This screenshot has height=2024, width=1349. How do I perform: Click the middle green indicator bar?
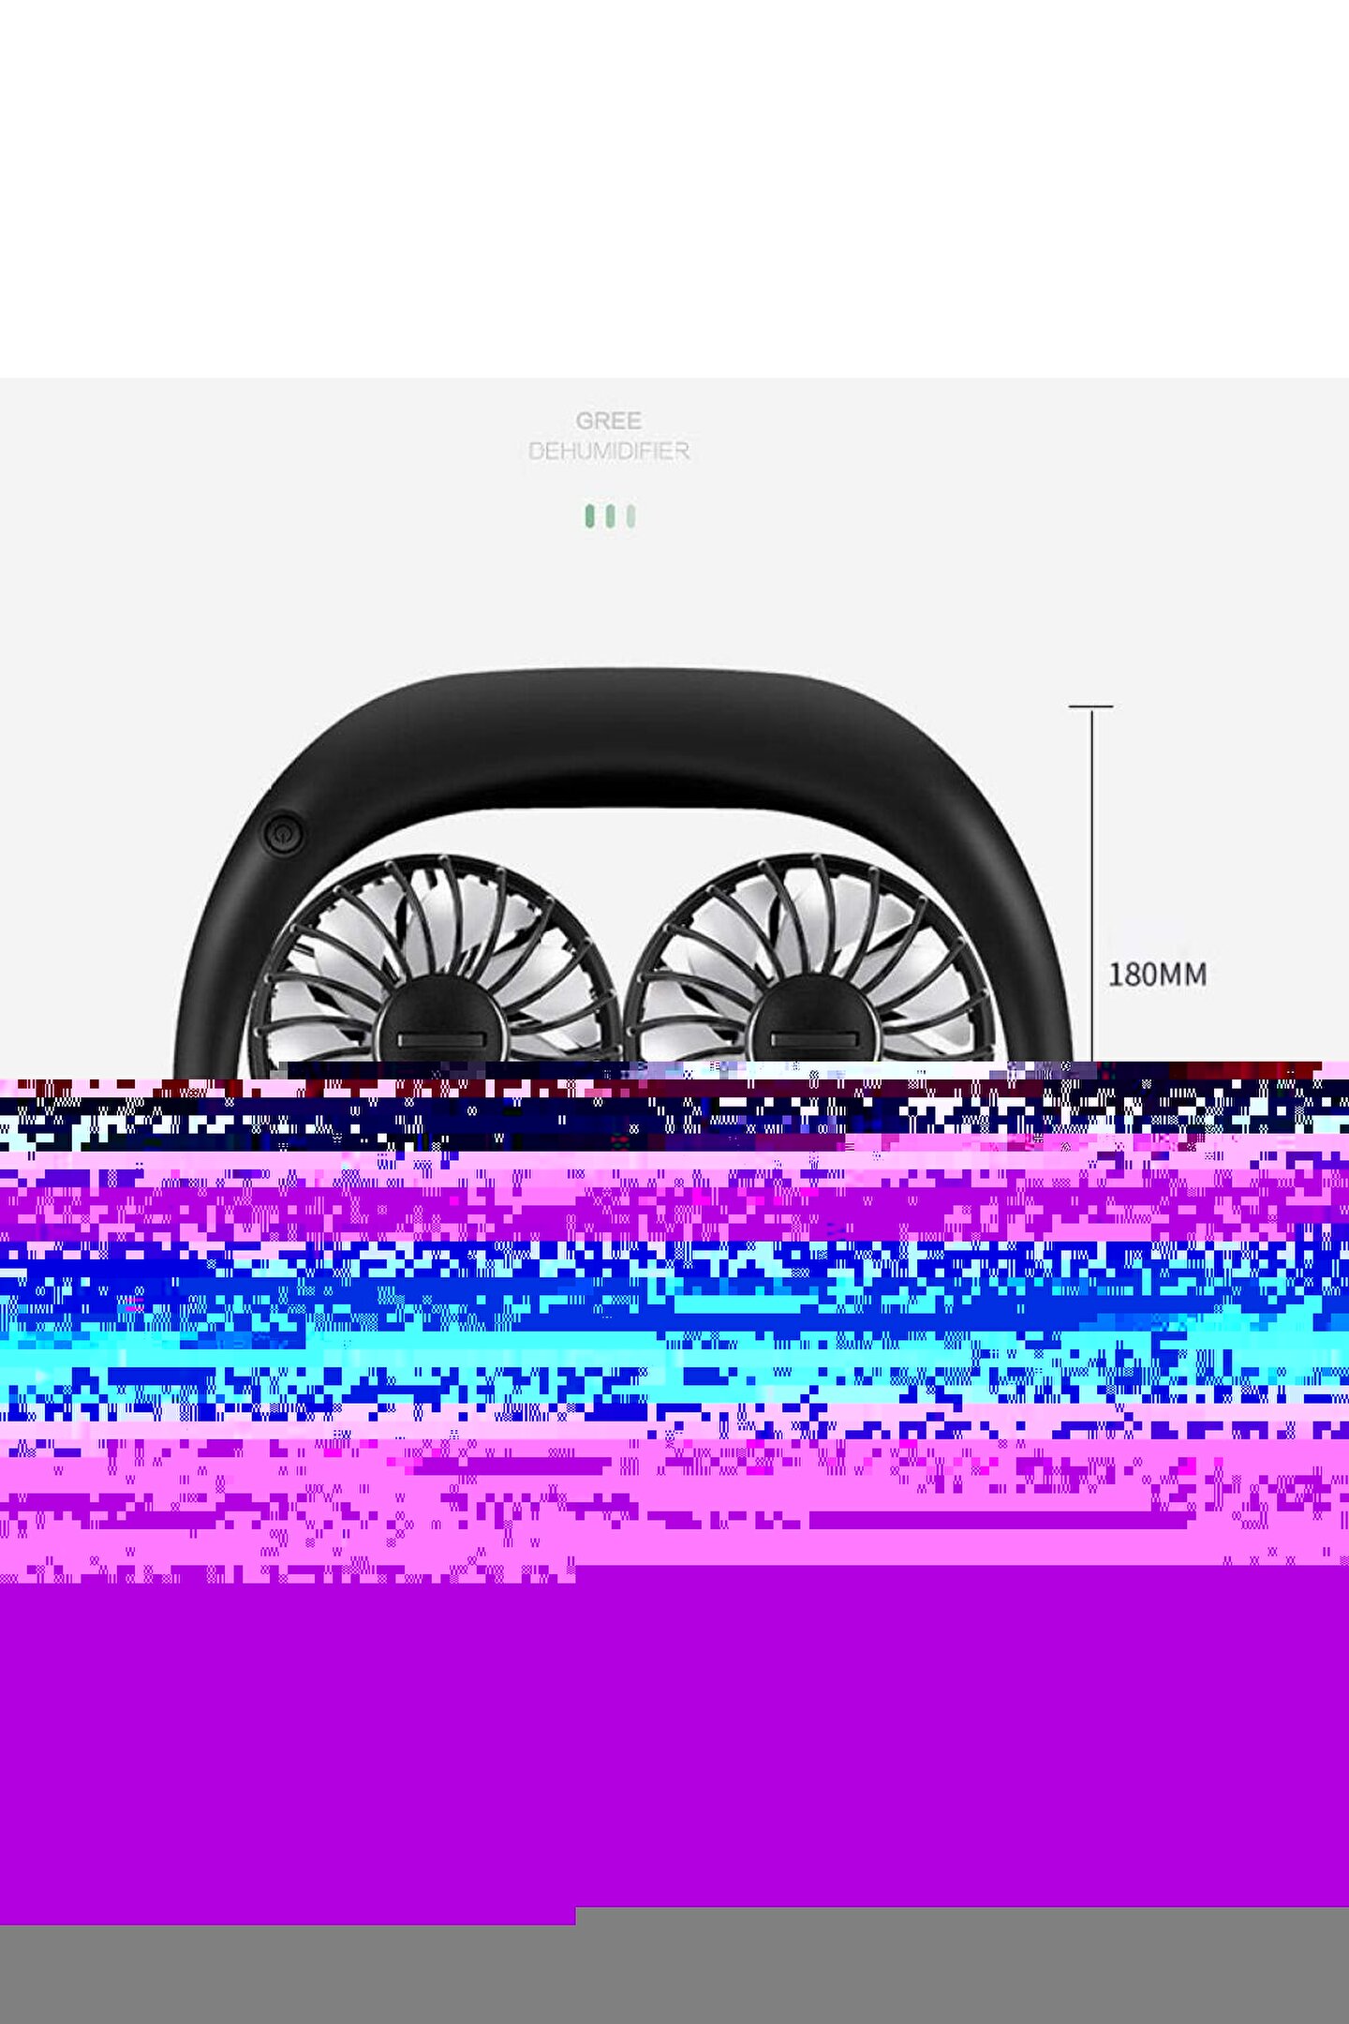click(610, 516)
